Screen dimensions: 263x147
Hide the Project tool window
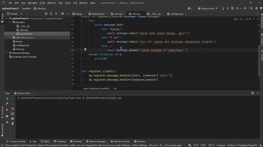pyautogui.click(x=67, y=14)
